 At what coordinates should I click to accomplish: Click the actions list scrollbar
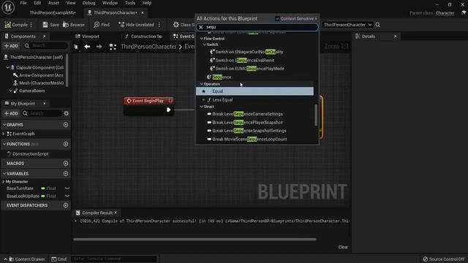click(x=316, y=115)
